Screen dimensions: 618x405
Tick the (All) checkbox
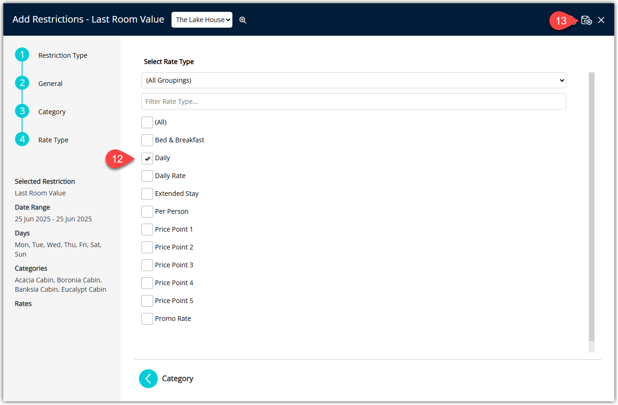click(x=147, y=122)
